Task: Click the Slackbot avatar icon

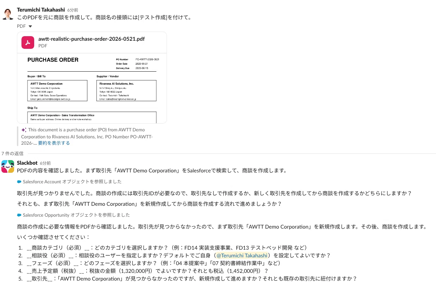Action: (8, 166)
